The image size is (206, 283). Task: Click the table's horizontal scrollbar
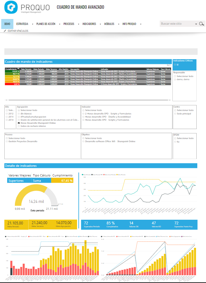[x=88, y=100]
